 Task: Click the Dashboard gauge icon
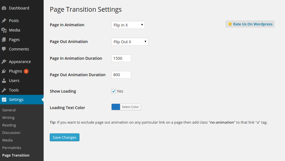(x=4, y=8)
